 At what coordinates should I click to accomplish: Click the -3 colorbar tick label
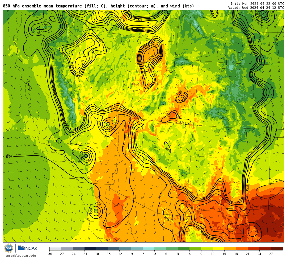[x=154, y=254]
